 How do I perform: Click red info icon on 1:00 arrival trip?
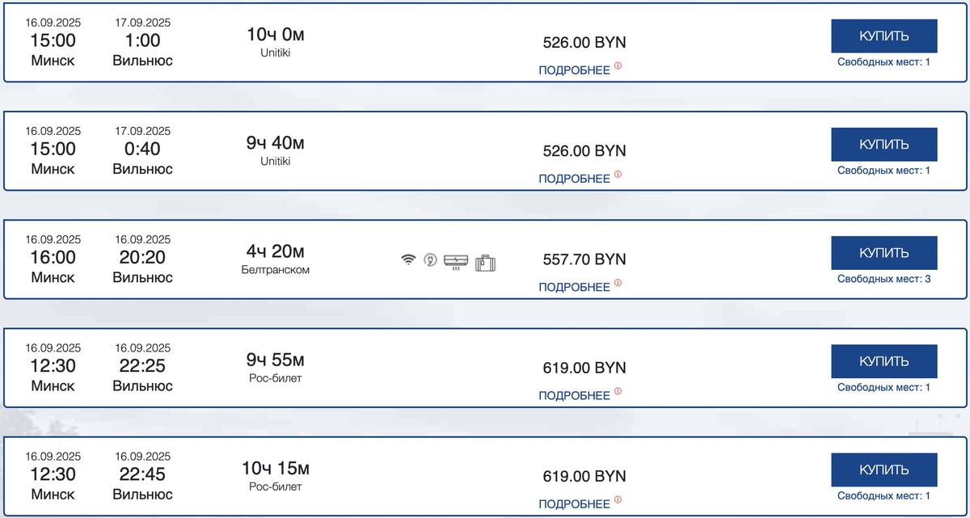pos(618,66)
